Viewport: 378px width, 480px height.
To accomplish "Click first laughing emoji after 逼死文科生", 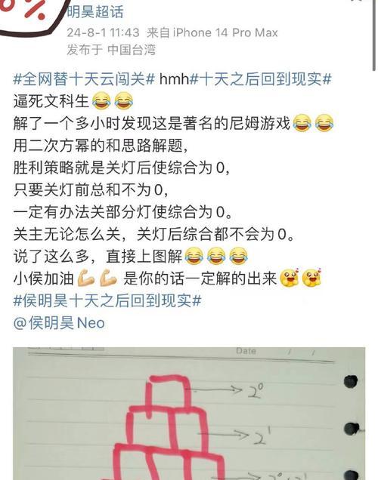I will coord(101,101).
